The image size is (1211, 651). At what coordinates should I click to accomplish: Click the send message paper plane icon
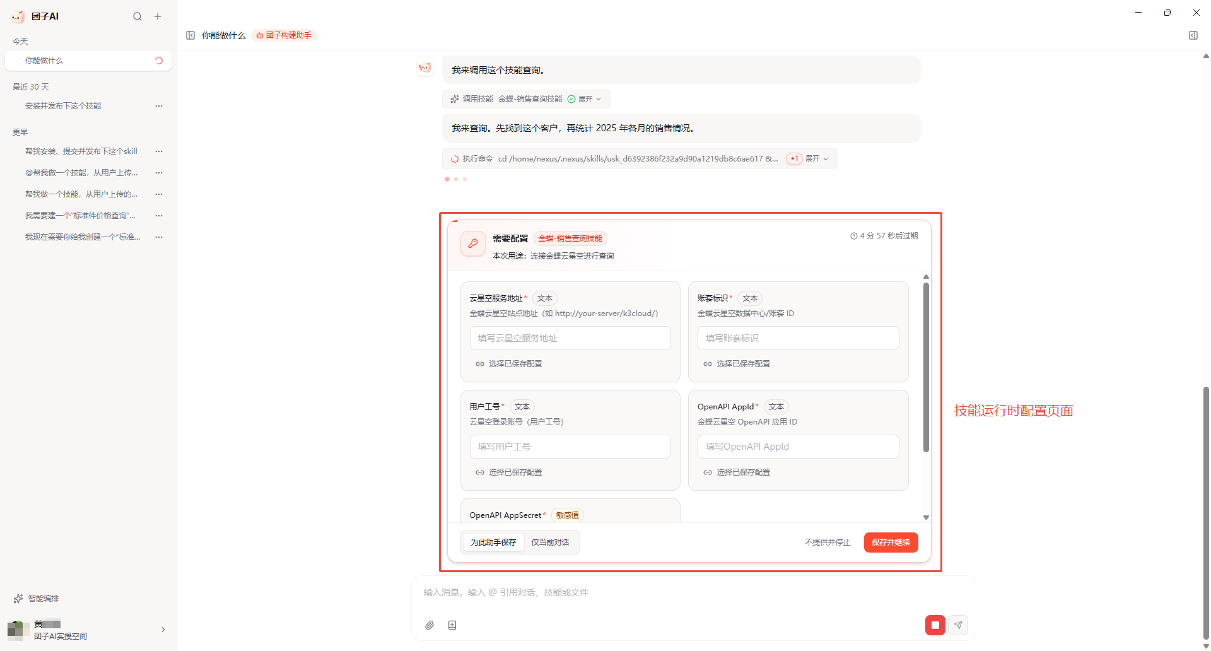point(958,625)
